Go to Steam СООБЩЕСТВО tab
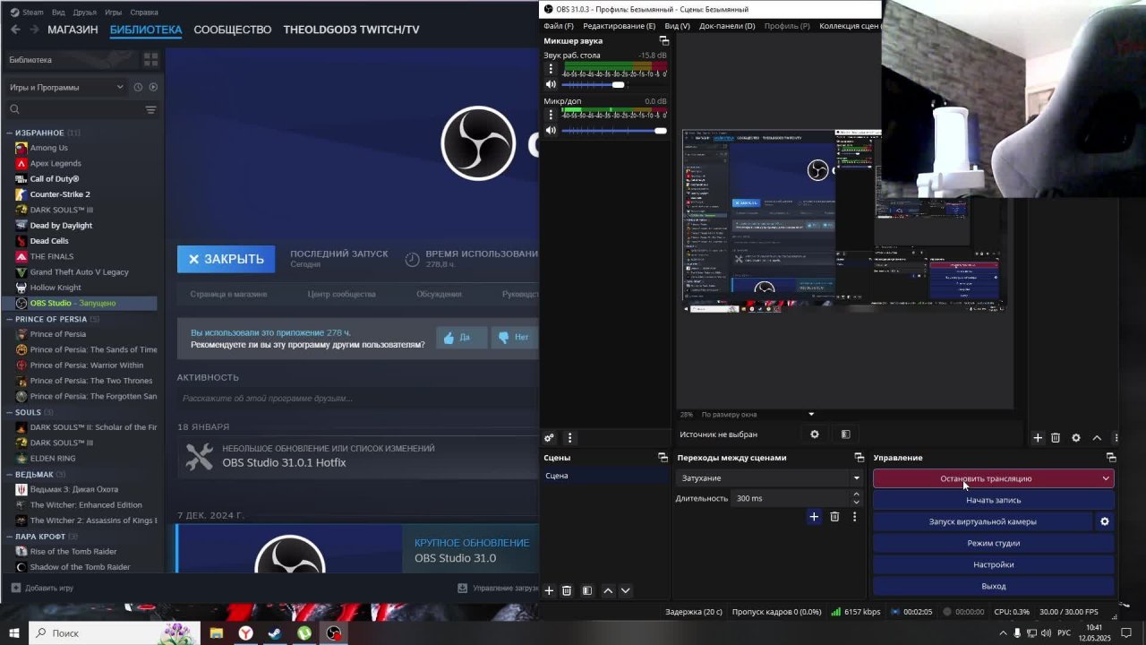1146x645 pixels. (233, 30)
